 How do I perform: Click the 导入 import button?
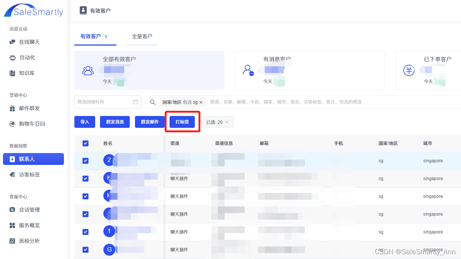tap(85, 122)
